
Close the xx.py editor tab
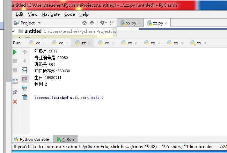pos(139,23)
